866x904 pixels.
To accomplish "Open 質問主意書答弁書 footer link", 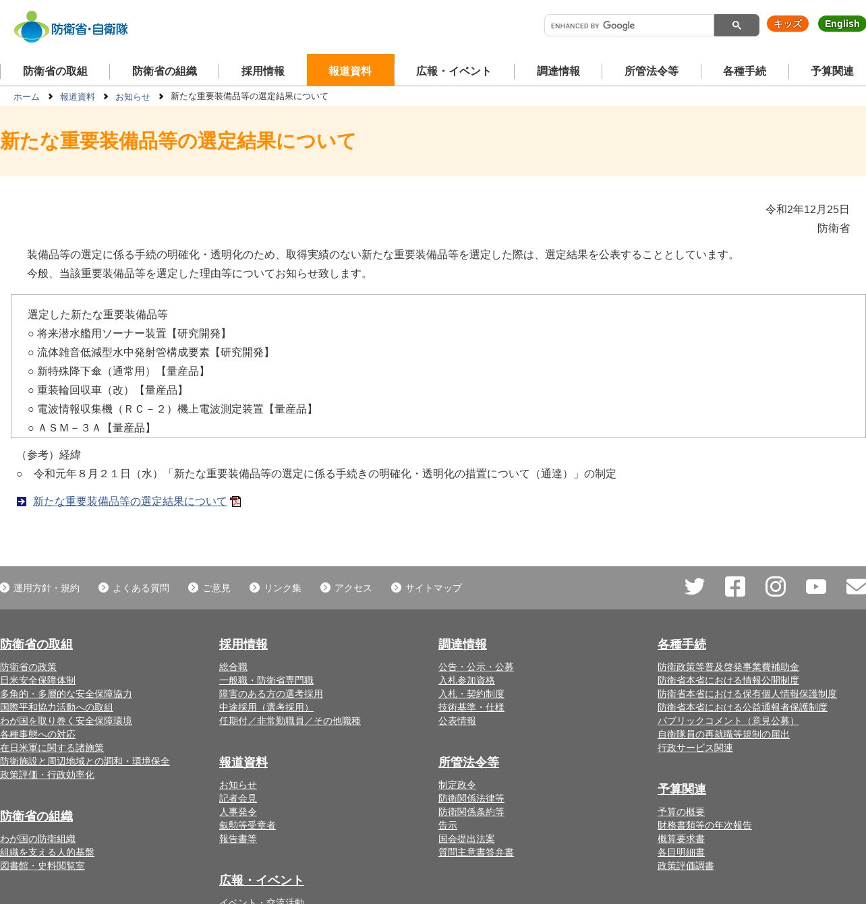I will tap(476, 853).
